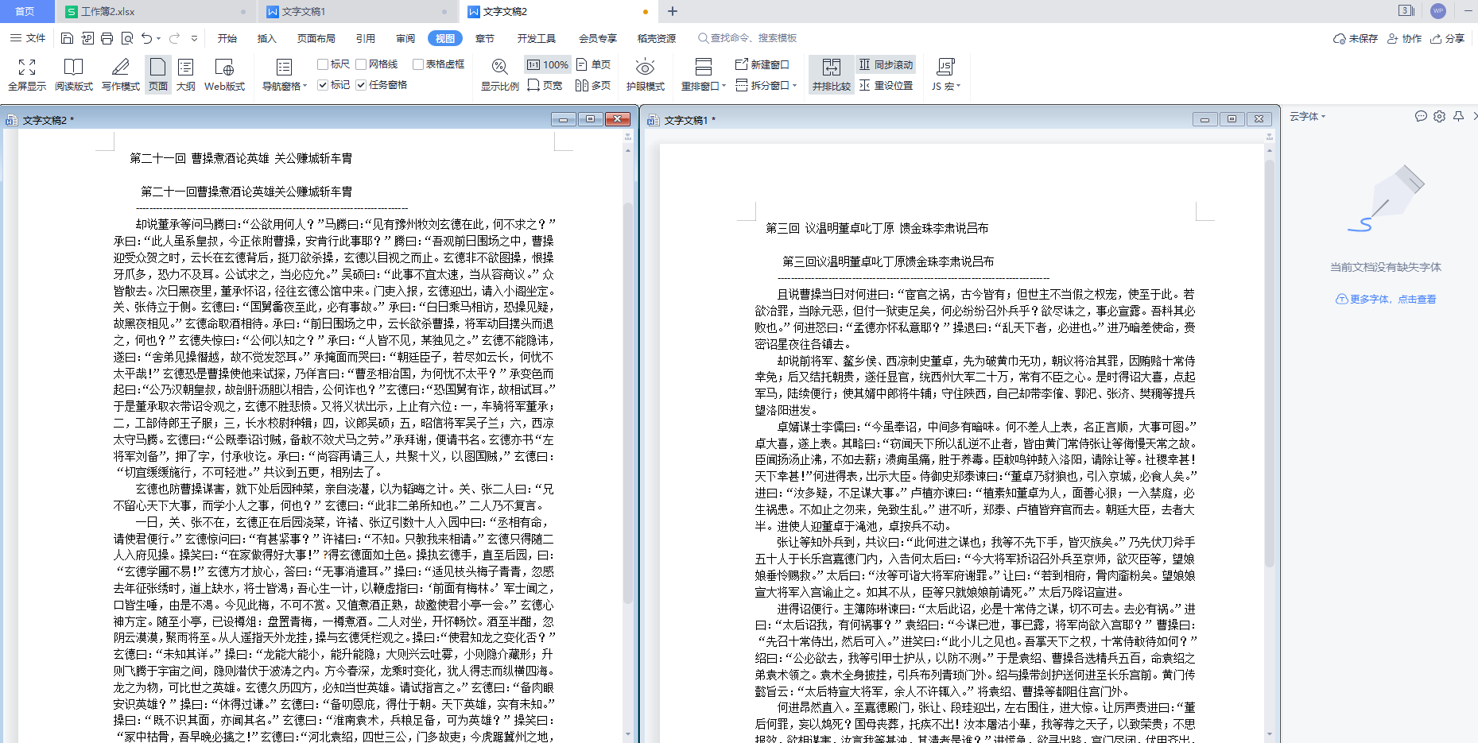The image size is (1478, 743).
Task: Click the command search box
Action: 747,38
